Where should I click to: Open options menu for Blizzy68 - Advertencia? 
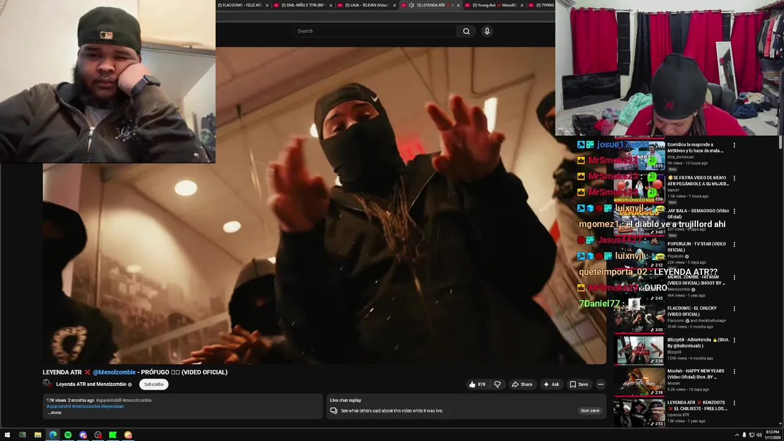[734, 340]
